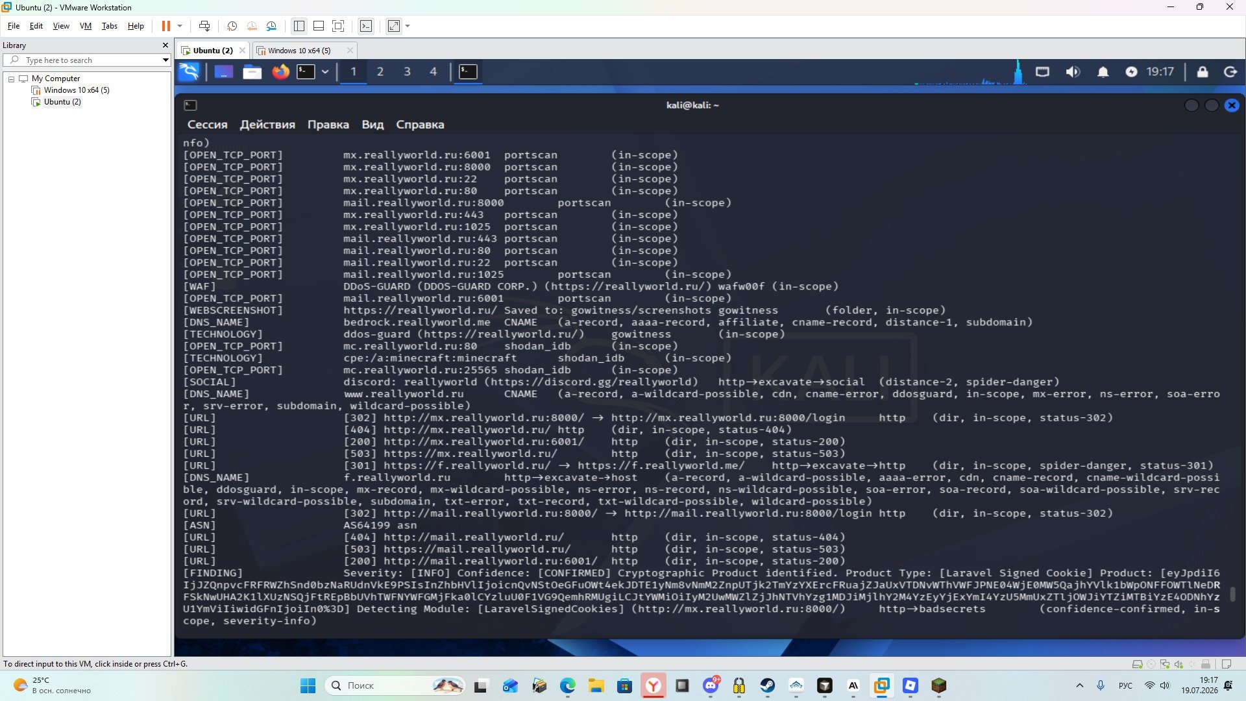Collapse the My Computer tree node

click(11, 79)
